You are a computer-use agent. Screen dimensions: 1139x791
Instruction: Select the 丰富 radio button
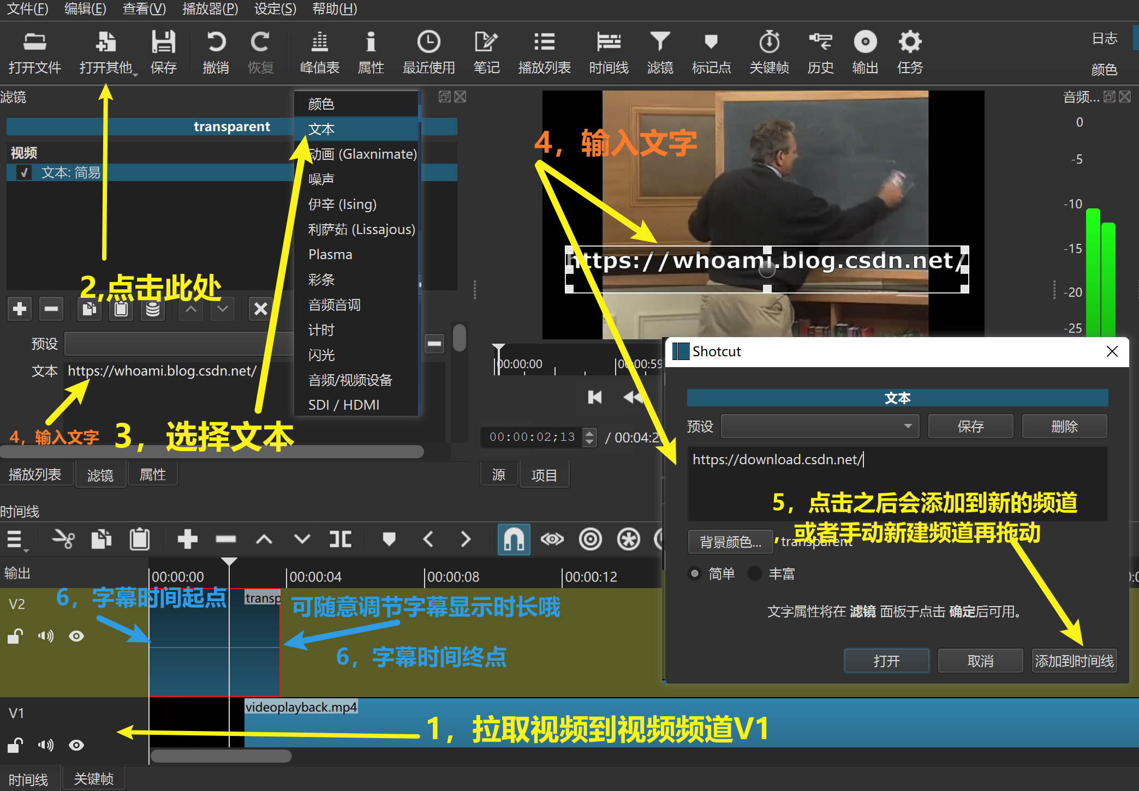coord(755,573)
